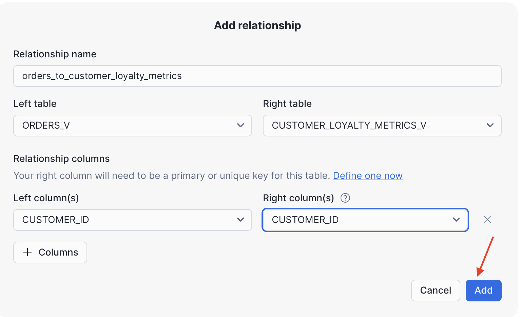Screen dimensions: 521x317
Task: Click the Relationship columns section label
Action: coord(61,158)
